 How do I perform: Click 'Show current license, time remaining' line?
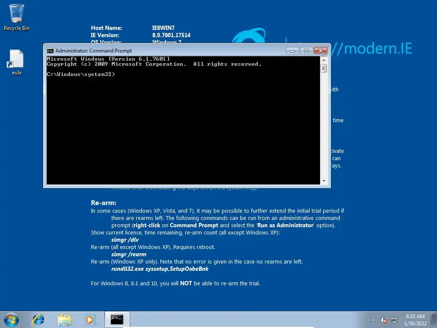pyautogui.click(x=185, y=233)
